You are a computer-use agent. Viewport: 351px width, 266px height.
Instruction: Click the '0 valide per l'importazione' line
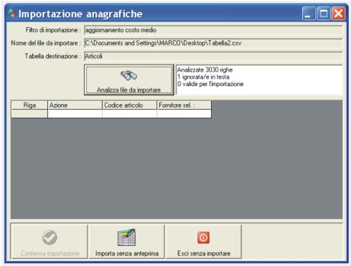point(210,84)
